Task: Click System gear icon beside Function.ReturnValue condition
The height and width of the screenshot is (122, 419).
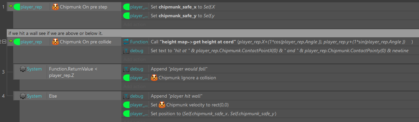Action: (x=23, y=69)
